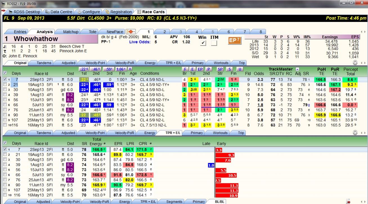Click the Total Energy column header
368x204 pixels.
point(98,142)
